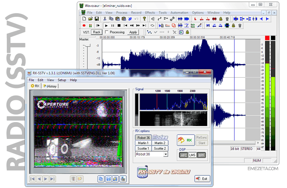Click the signal spectrum display in RX-SSTV

pyautogui.click(x=174, y=102)
